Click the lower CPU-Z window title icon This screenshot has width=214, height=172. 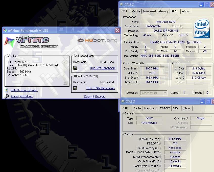click(x=123, y=101)
